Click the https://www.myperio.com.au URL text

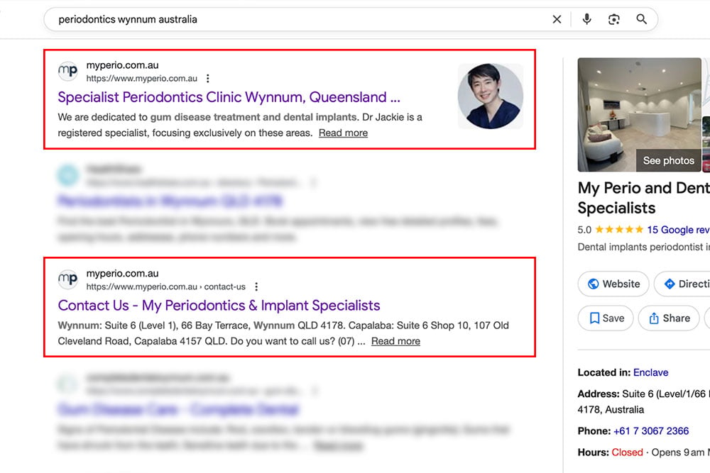[x=142, y=79]
